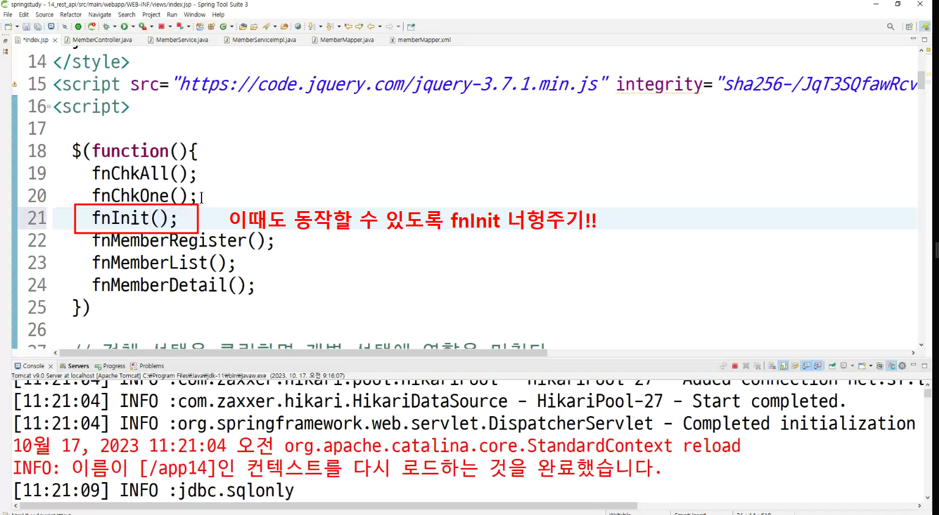The height and width of the screenshot is (515, 939).
Task: Close the Console view tab
Action: (x=51, y=366)
